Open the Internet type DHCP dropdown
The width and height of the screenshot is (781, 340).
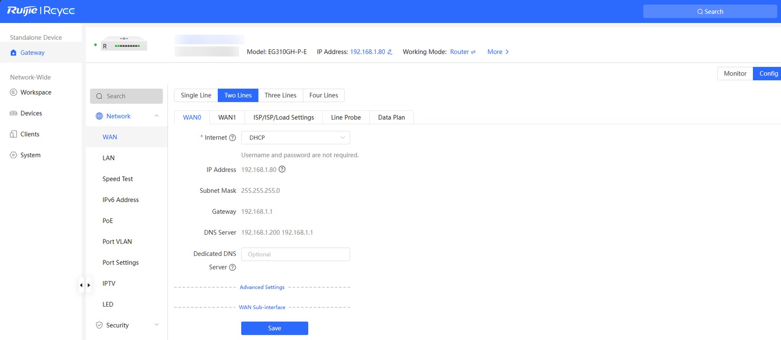coord(295,138)
